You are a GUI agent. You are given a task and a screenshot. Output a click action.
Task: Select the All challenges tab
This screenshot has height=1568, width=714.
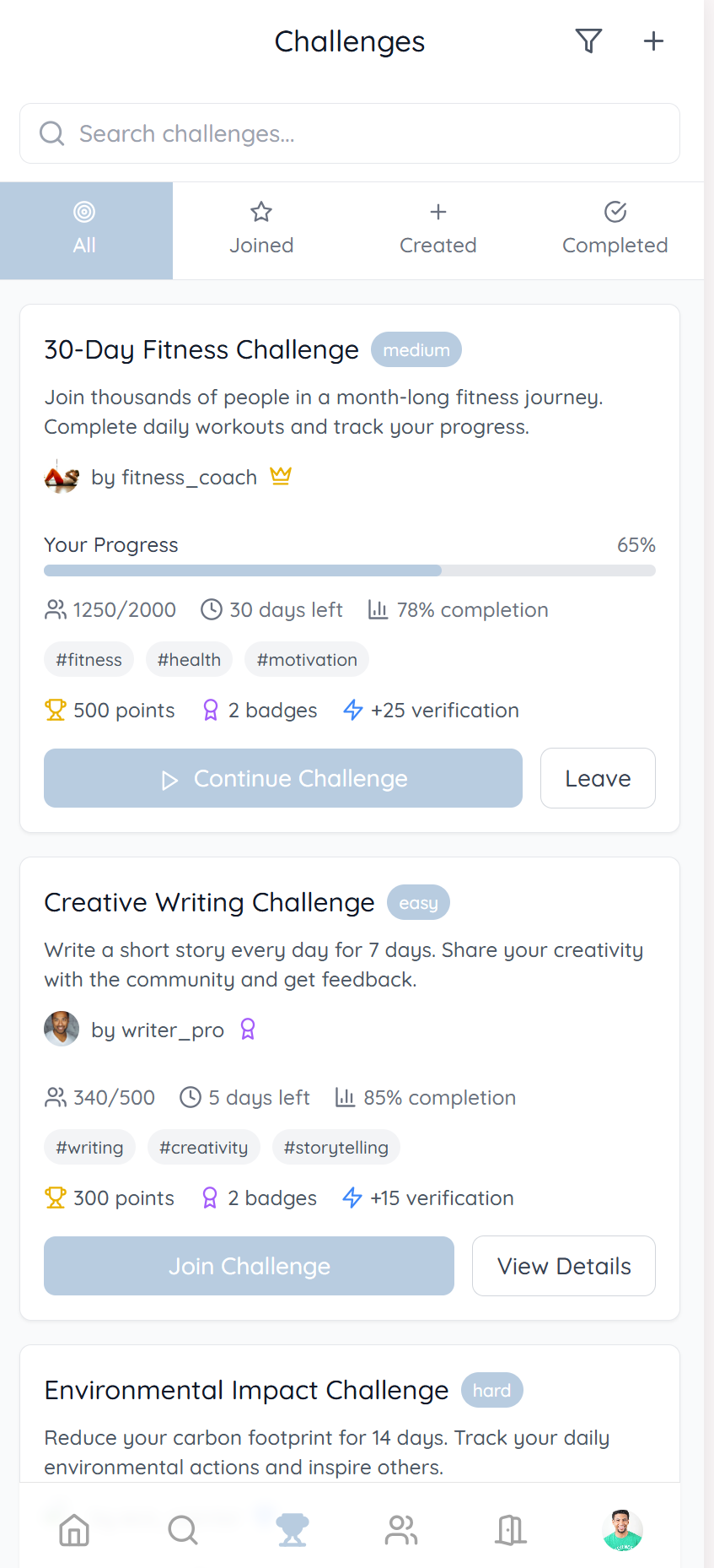[85, 230]
